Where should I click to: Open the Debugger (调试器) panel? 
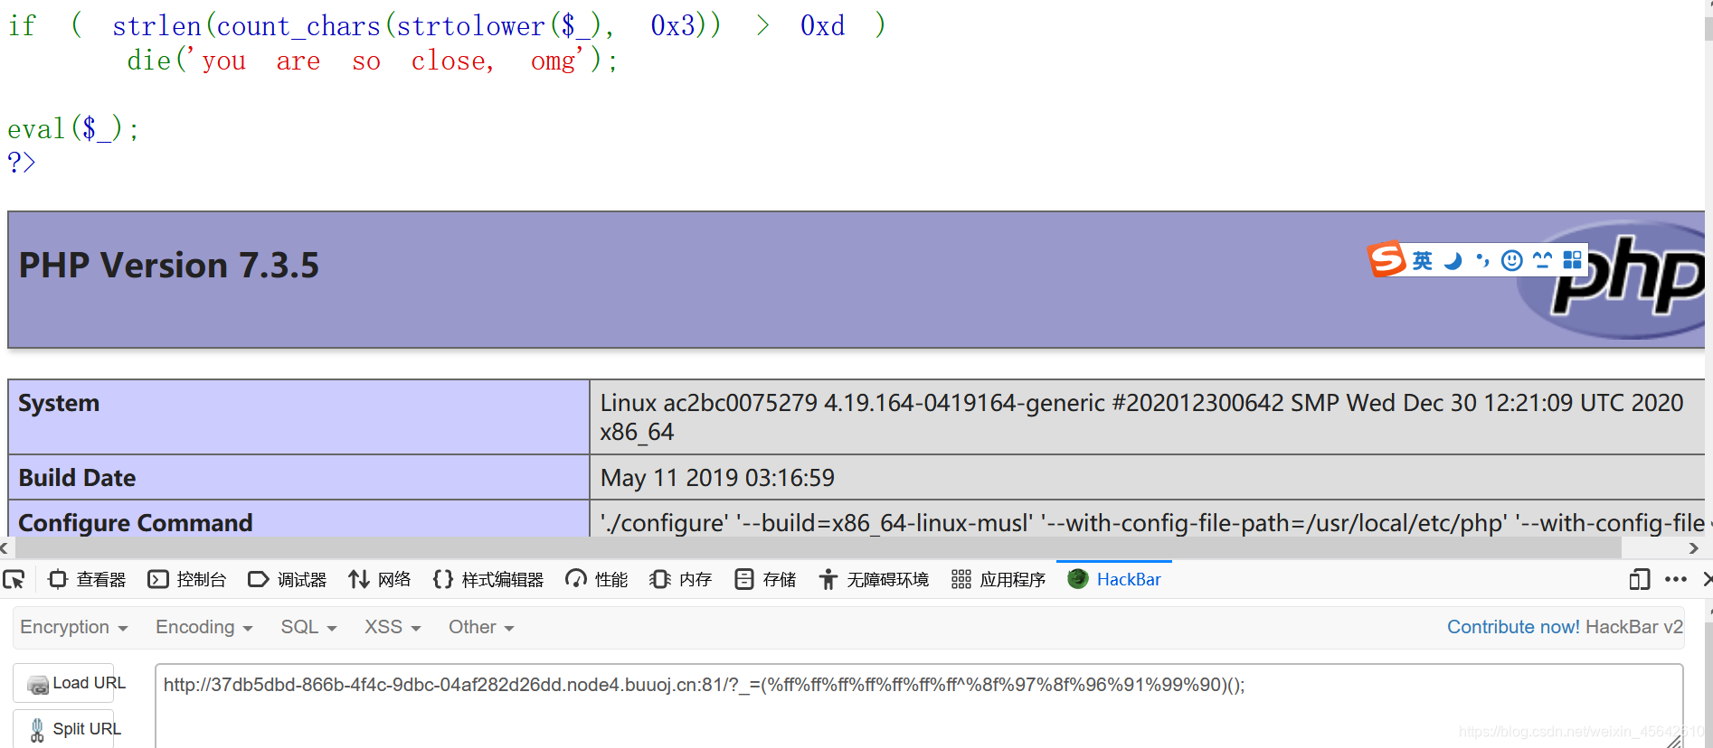point(288,579)
